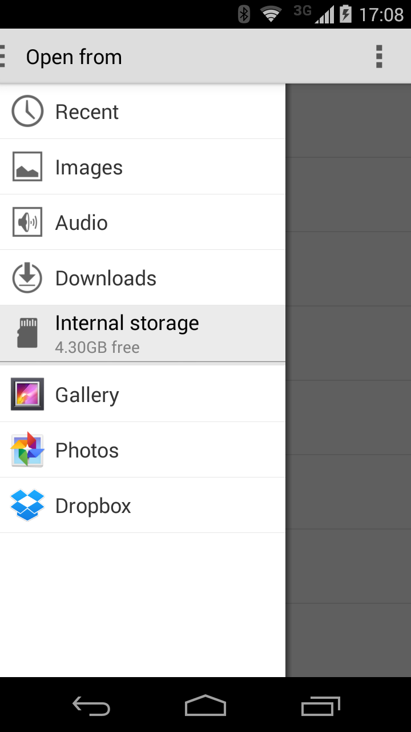This screenshot has height=732, width=411.
Task: Tap the Gallery app icon
Action: [27, 394]
